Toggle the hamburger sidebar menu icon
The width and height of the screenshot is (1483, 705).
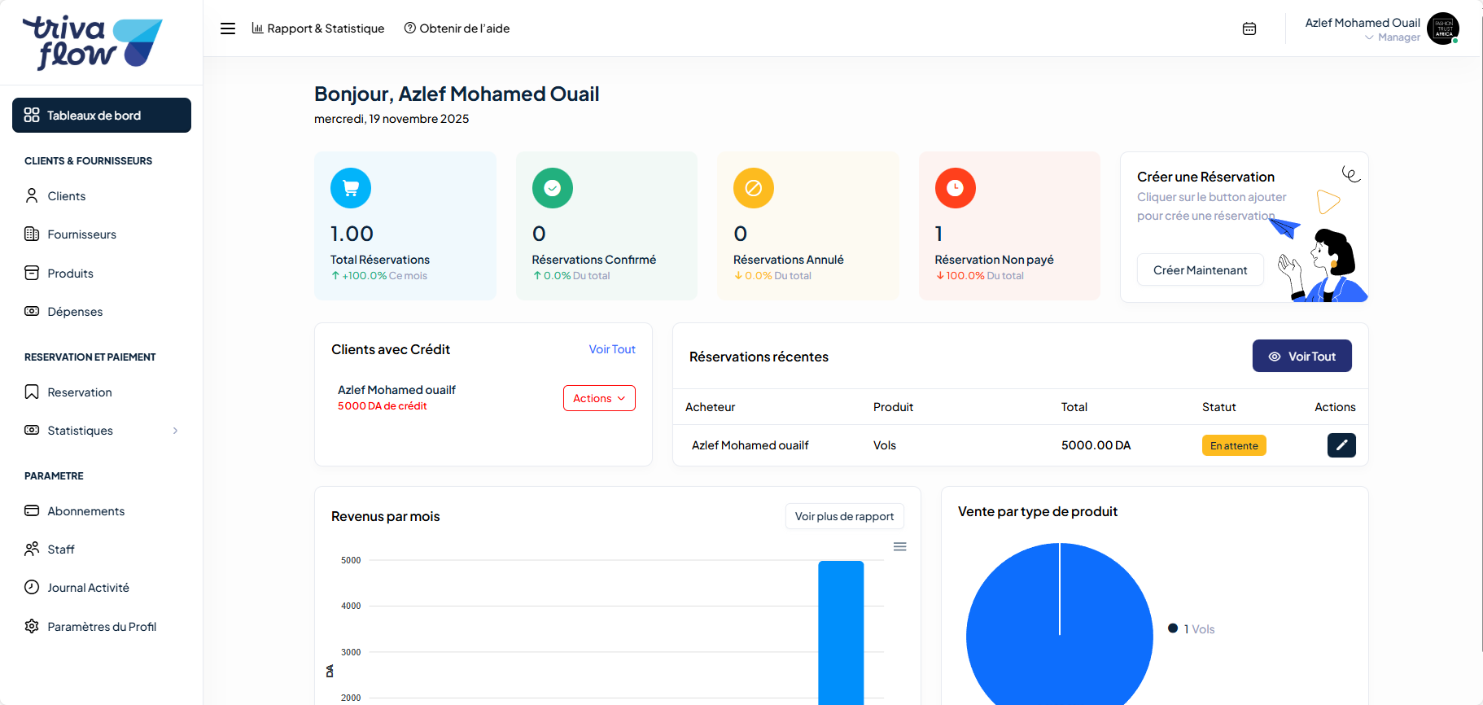point(228,28)
